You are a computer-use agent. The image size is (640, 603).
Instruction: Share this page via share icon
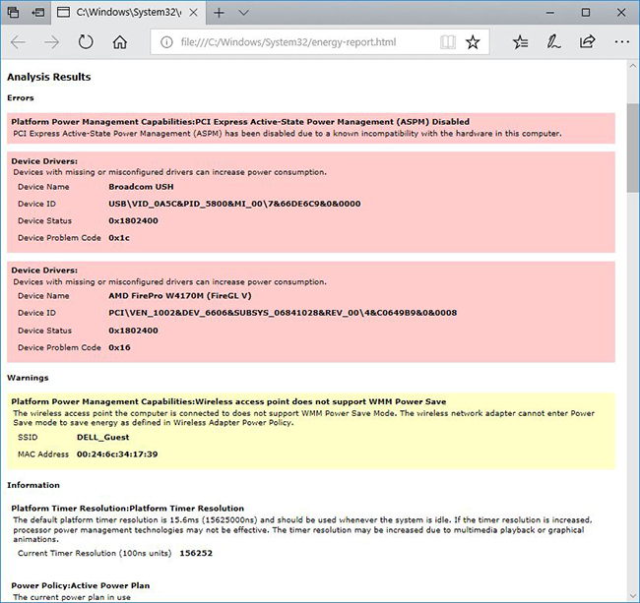point(588,42)
